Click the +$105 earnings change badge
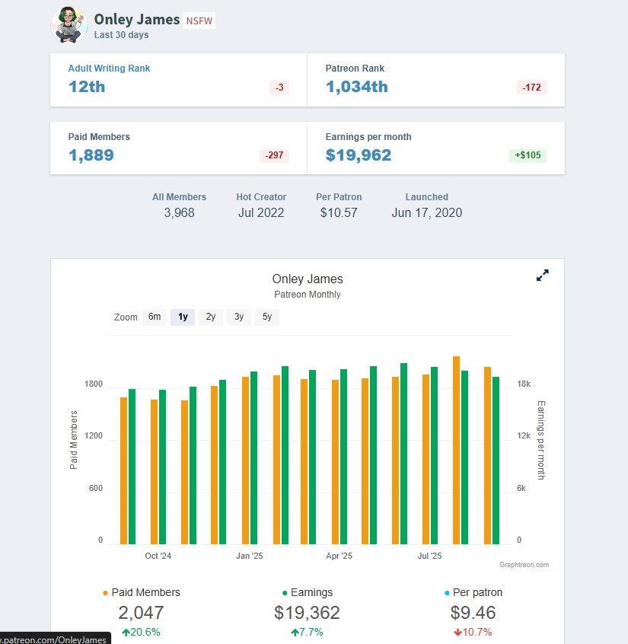 pyautogui.click(x=528, y=155)
